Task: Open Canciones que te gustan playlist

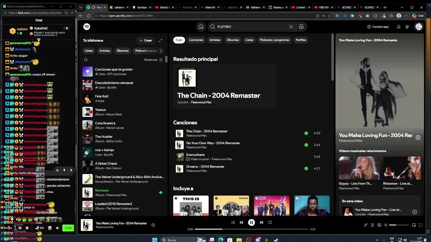Action: 124,72
